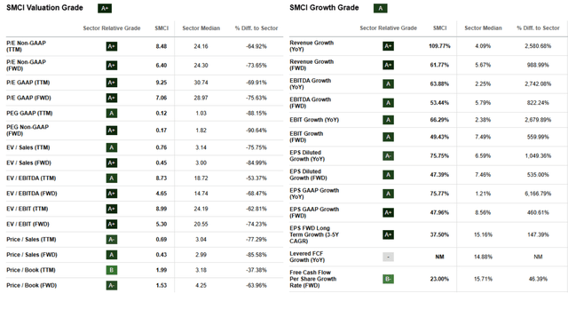
Task: Click the A grade badge for PEG GAAP (TTM)
Action: (112, 114)
